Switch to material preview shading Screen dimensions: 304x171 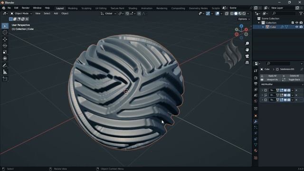pyautogui.click(x=240, y=14)
